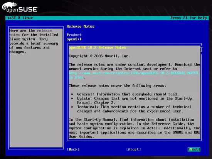Click the 'Press F1 for Help' text
Image resolution: width=212 pixels, height=159 pixels.
coord(188,18)
